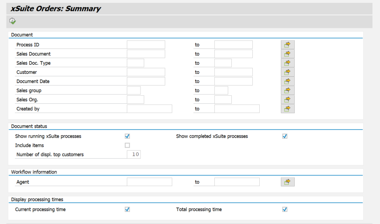This screenshot has height=224, width=380.
Task: Focus the Sales Document to field
Action: click(x=233, y=54)
